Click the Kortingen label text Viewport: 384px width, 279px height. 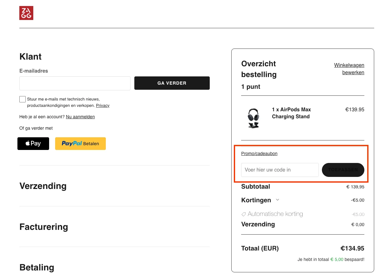[256, 200]
